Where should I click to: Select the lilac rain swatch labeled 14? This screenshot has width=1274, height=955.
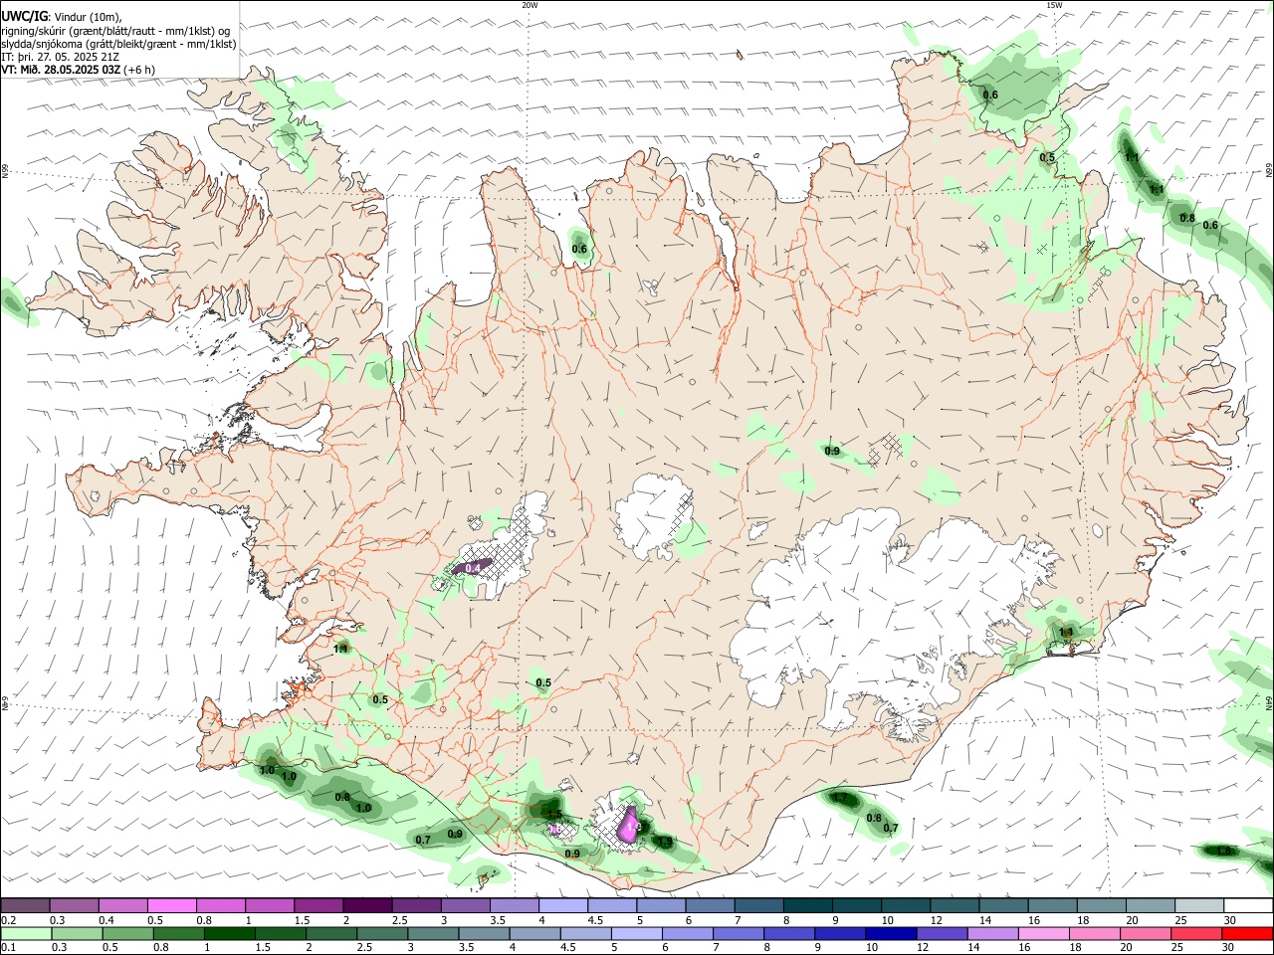(992, 933)
